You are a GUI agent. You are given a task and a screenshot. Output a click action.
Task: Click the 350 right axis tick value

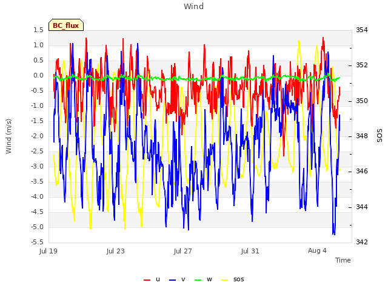pyautogui.click(x=362, y=101)
